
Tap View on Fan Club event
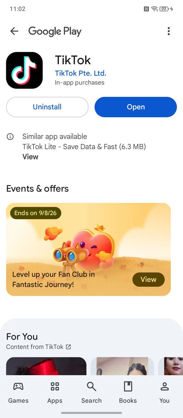(148, 280)
